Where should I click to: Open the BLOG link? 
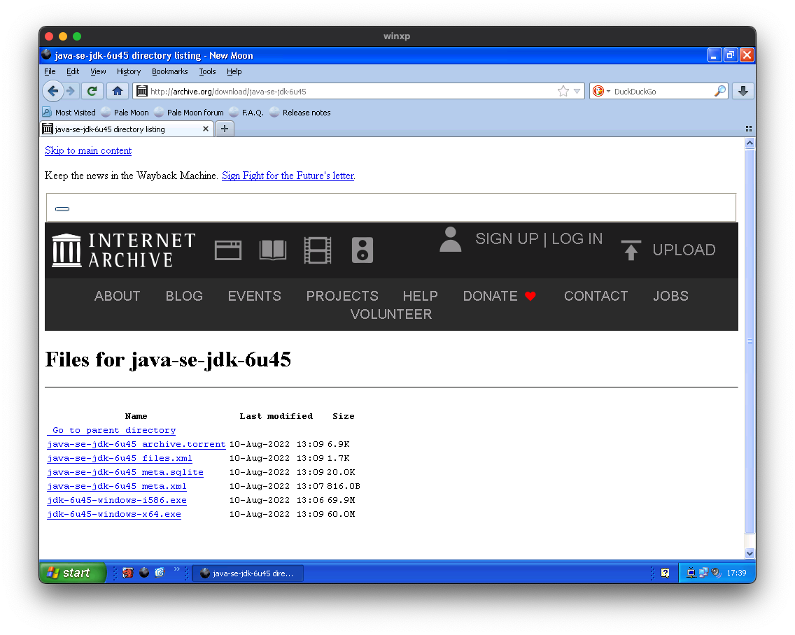click(x=184, y=296)
